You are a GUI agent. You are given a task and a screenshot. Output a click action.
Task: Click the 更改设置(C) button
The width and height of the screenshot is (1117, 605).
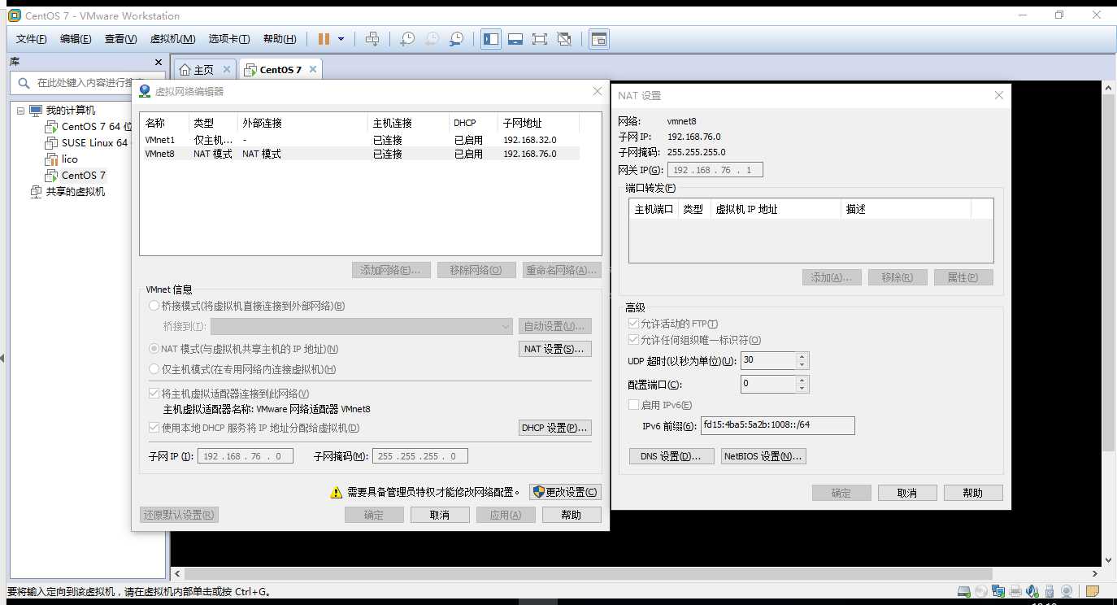click(x=565, y=492)
